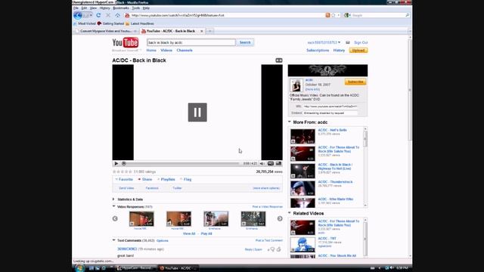484x272 pixels.
Task: Expand the Statistics & Data section
Action: [x=113, y=199]
